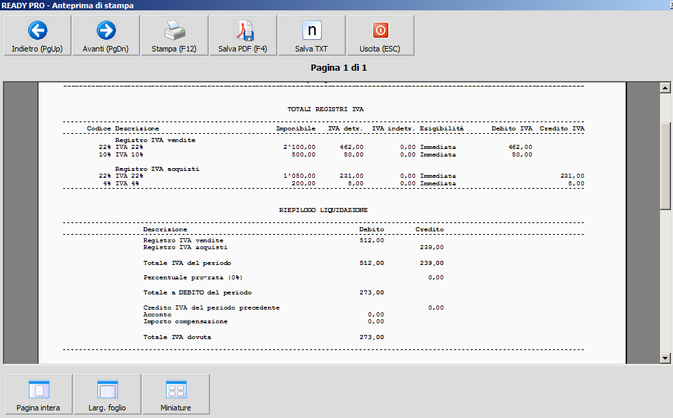Click 273,00 in Totale IVA dovuta row
The height and width of the screenshot is (418, 673).
pos(372,337)
